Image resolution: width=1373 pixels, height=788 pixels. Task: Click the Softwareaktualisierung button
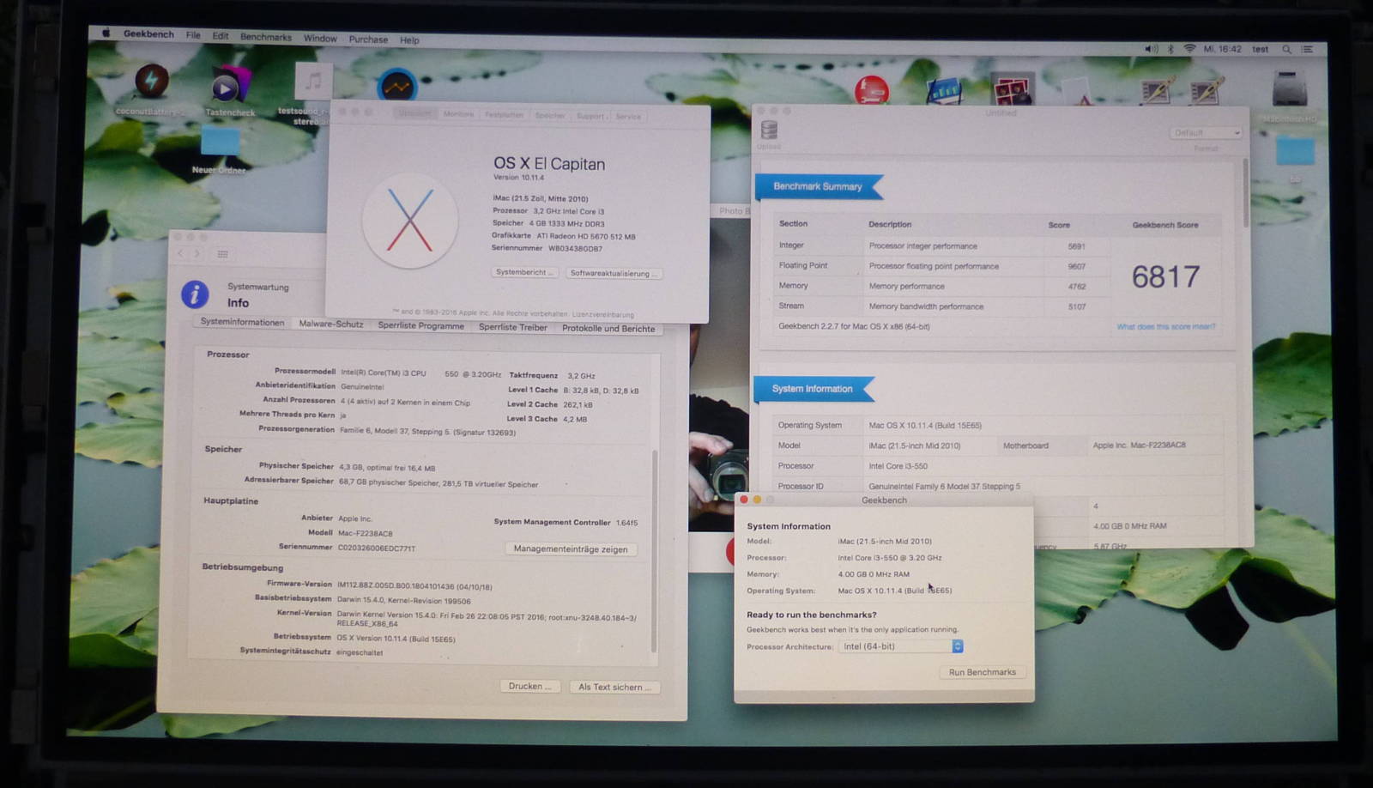pos(613,274)
